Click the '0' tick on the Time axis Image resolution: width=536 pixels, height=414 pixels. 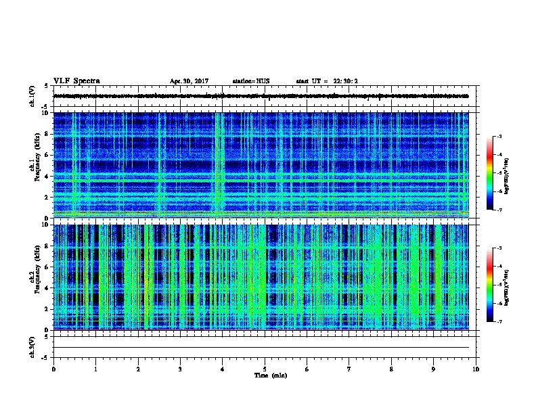point(53,369)
